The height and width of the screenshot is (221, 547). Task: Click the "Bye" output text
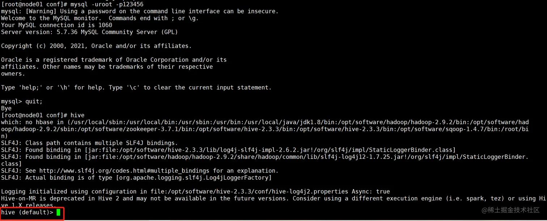pos(7,108)
